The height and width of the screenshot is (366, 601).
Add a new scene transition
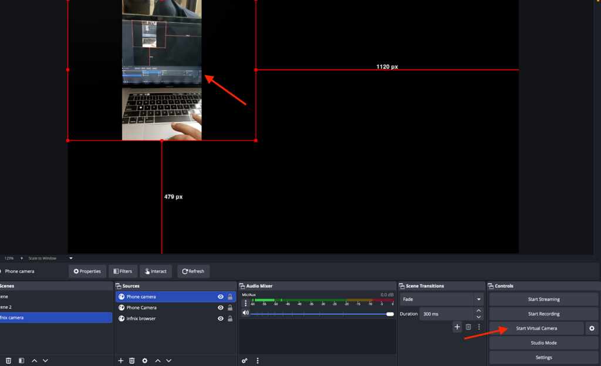(457, 327)
